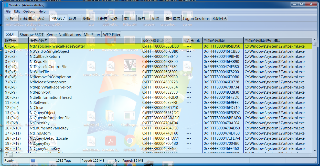Select the NtSetInformationThread row
The height and width of the screenshot is (166, 320).
(158, 97)
